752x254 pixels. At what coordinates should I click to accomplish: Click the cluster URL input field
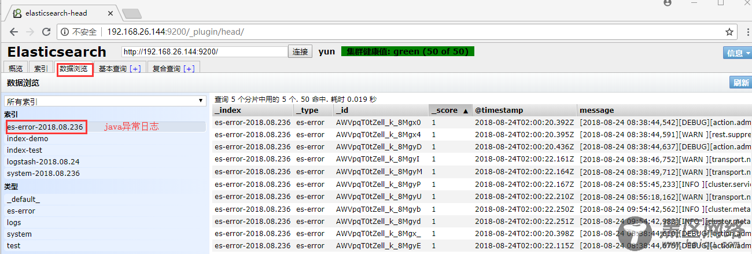point(205,51)
